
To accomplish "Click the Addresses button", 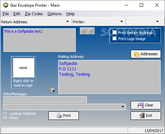I will tap(146, 54).
